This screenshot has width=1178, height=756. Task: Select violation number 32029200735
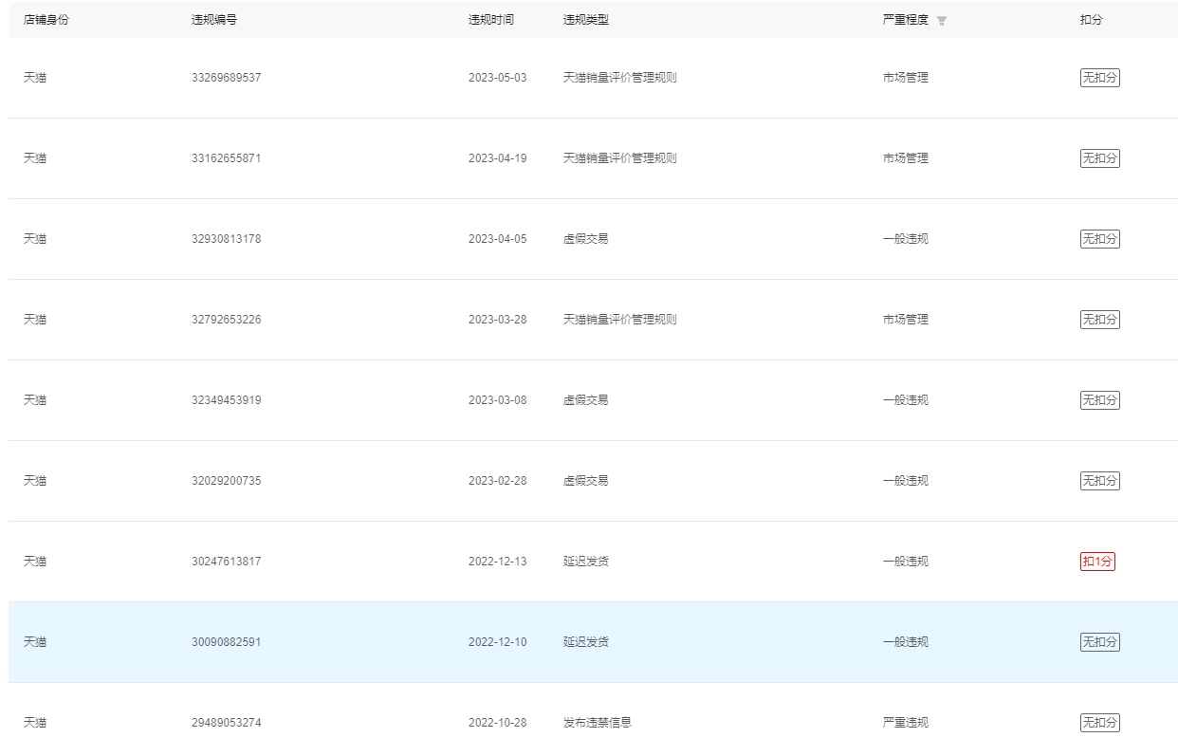[226, 481]
